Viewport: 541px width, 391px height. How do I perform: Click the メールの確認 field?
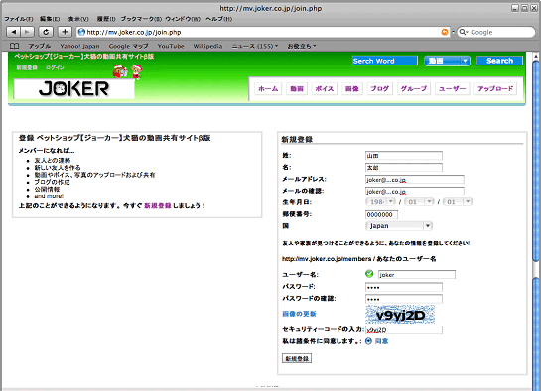[415, 191]
